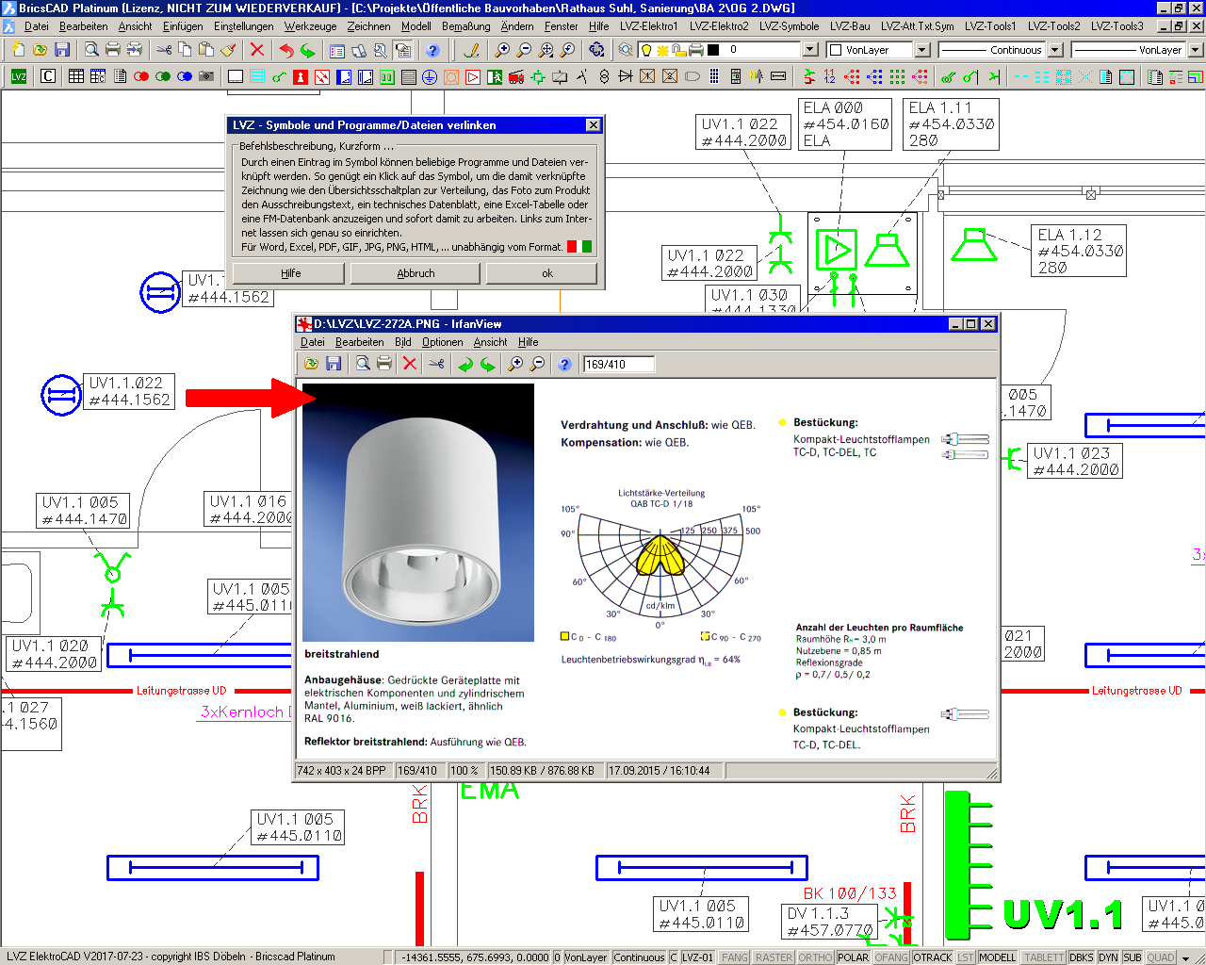Click the Hilfe button in LVZ dialog
1206x965 pixels.
pos(290,273)
